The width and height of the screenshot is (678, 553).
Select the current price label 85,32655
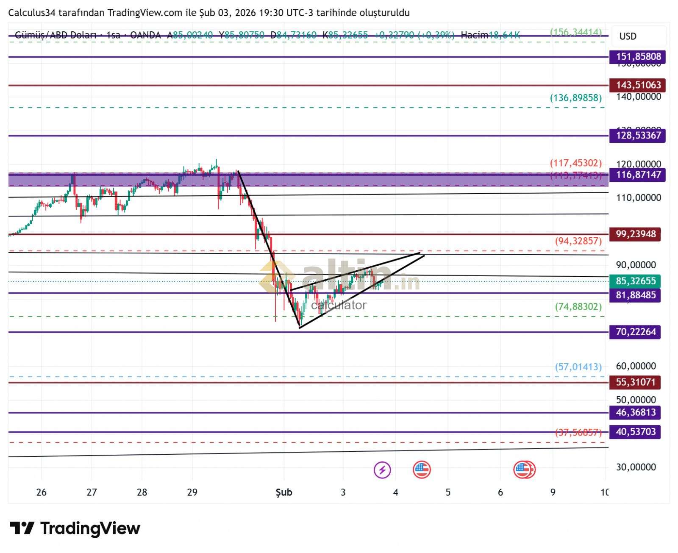click(x=635, y=281)
